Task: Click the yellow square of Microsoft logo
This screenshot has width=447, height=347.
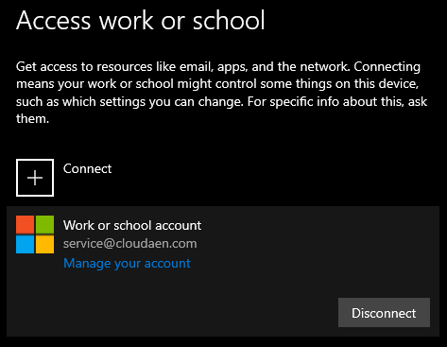Action: [44, 244]
